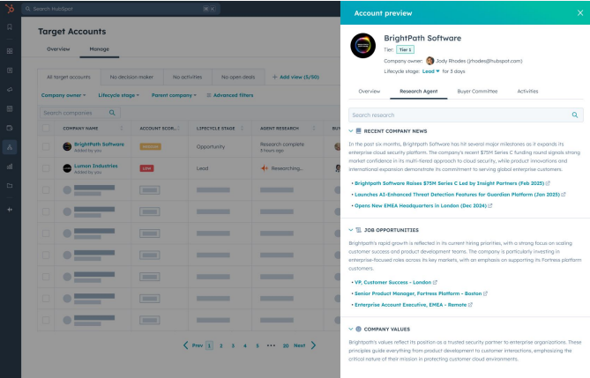Toggle the select-all checkbox in table header

(x=47, y=128)
